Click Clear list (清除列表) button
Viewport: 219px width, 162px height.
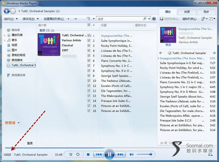189,19
